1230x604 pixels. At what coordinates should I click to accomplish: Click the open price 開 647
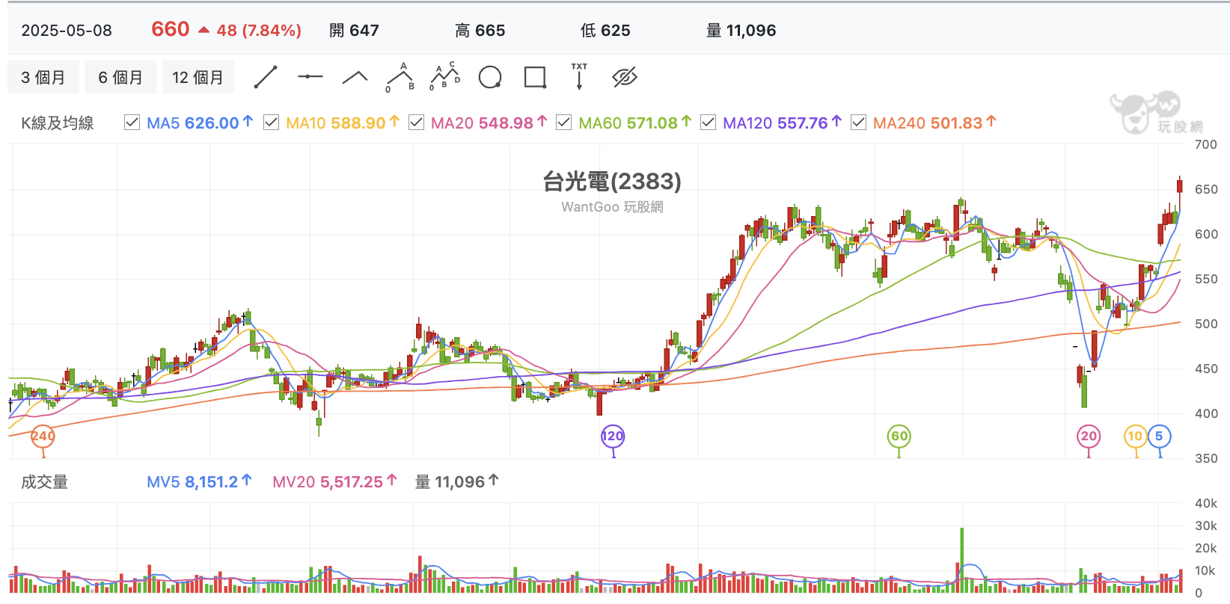355,31
